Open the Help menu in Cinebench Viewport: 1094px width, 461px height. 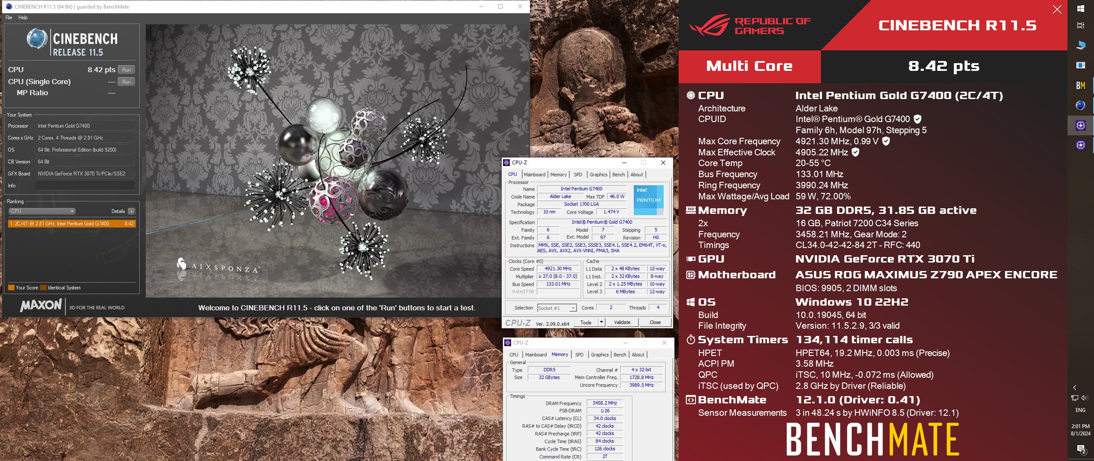(x=23, y=18)
